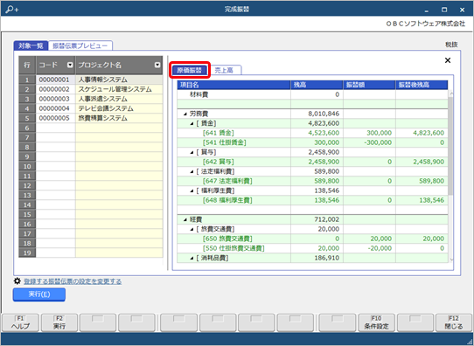This screenshot has width=474, height=346.
Task: Click code cell 00000003
Action: click(56, 99)
